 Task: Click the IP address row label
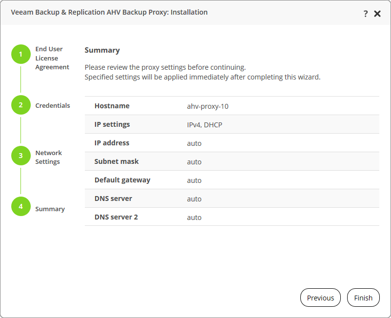click(x=112, y=143)
